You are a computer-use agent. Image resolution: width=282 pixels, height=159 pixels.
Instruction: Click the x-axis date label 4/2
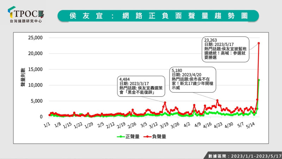pyautogui.click(x=187, y=125)
